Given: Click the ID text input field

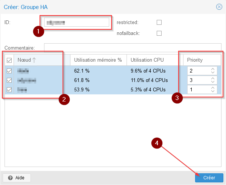Looking at the screenshot, I should pyautogui.click(x=77, y=23).
